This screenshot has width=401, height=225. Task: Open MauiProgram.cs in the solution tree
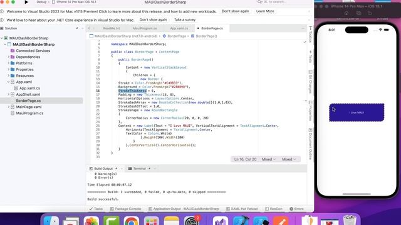point(29,113)
